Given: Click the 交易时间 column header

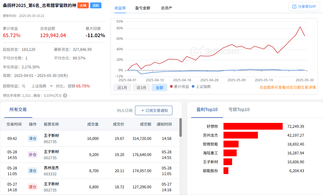Looking at the screenshot, I should pyautogui.click(x=14, y=124).
